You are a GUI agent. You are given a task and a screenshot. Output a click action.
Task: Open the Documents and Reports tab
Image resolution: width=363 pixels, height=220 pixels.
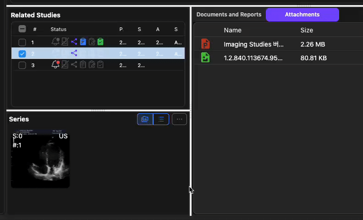coord(229,15)
